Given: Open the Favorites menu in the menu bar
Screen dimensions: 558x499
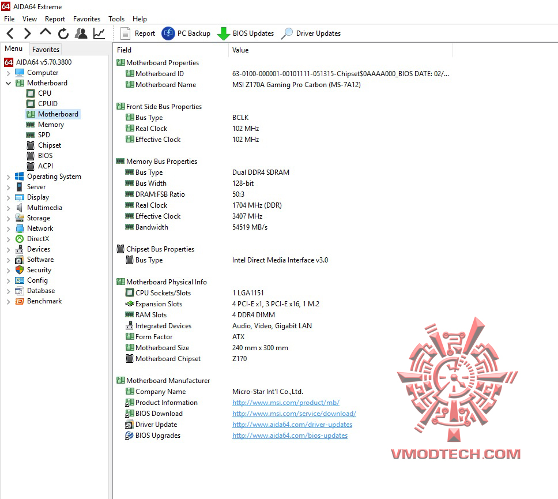Looking at the screenshot, I should pos(87,19).
